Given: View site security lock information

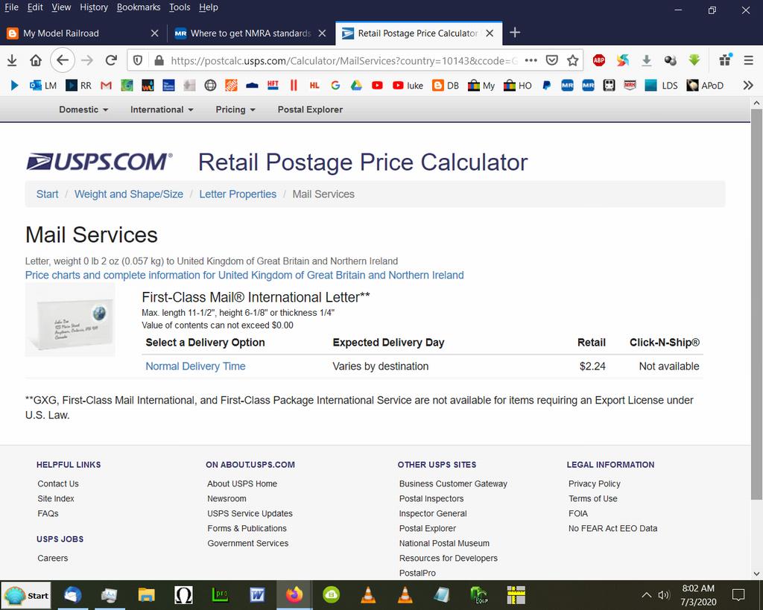Looking at the screenshot, I should pos(159,60).
